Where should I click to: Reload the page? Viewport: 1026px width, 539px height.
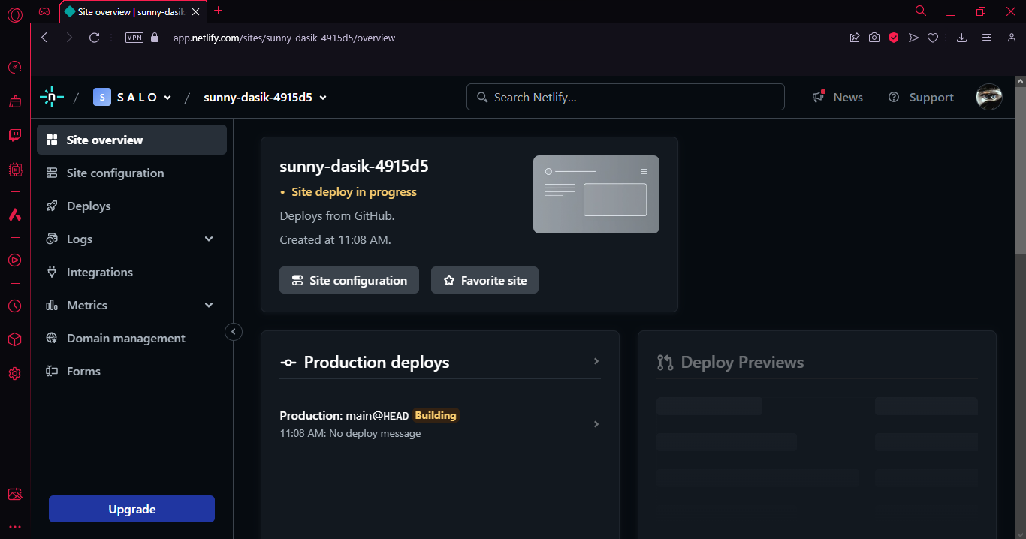click(x=94, y=38)
